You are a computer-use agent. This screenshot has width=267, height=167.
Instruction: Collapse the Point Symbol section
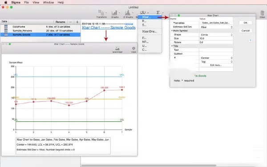click(172, 31)
